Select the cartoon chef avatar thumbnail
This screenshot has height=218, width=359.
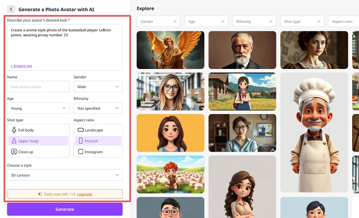click(314, 133)
